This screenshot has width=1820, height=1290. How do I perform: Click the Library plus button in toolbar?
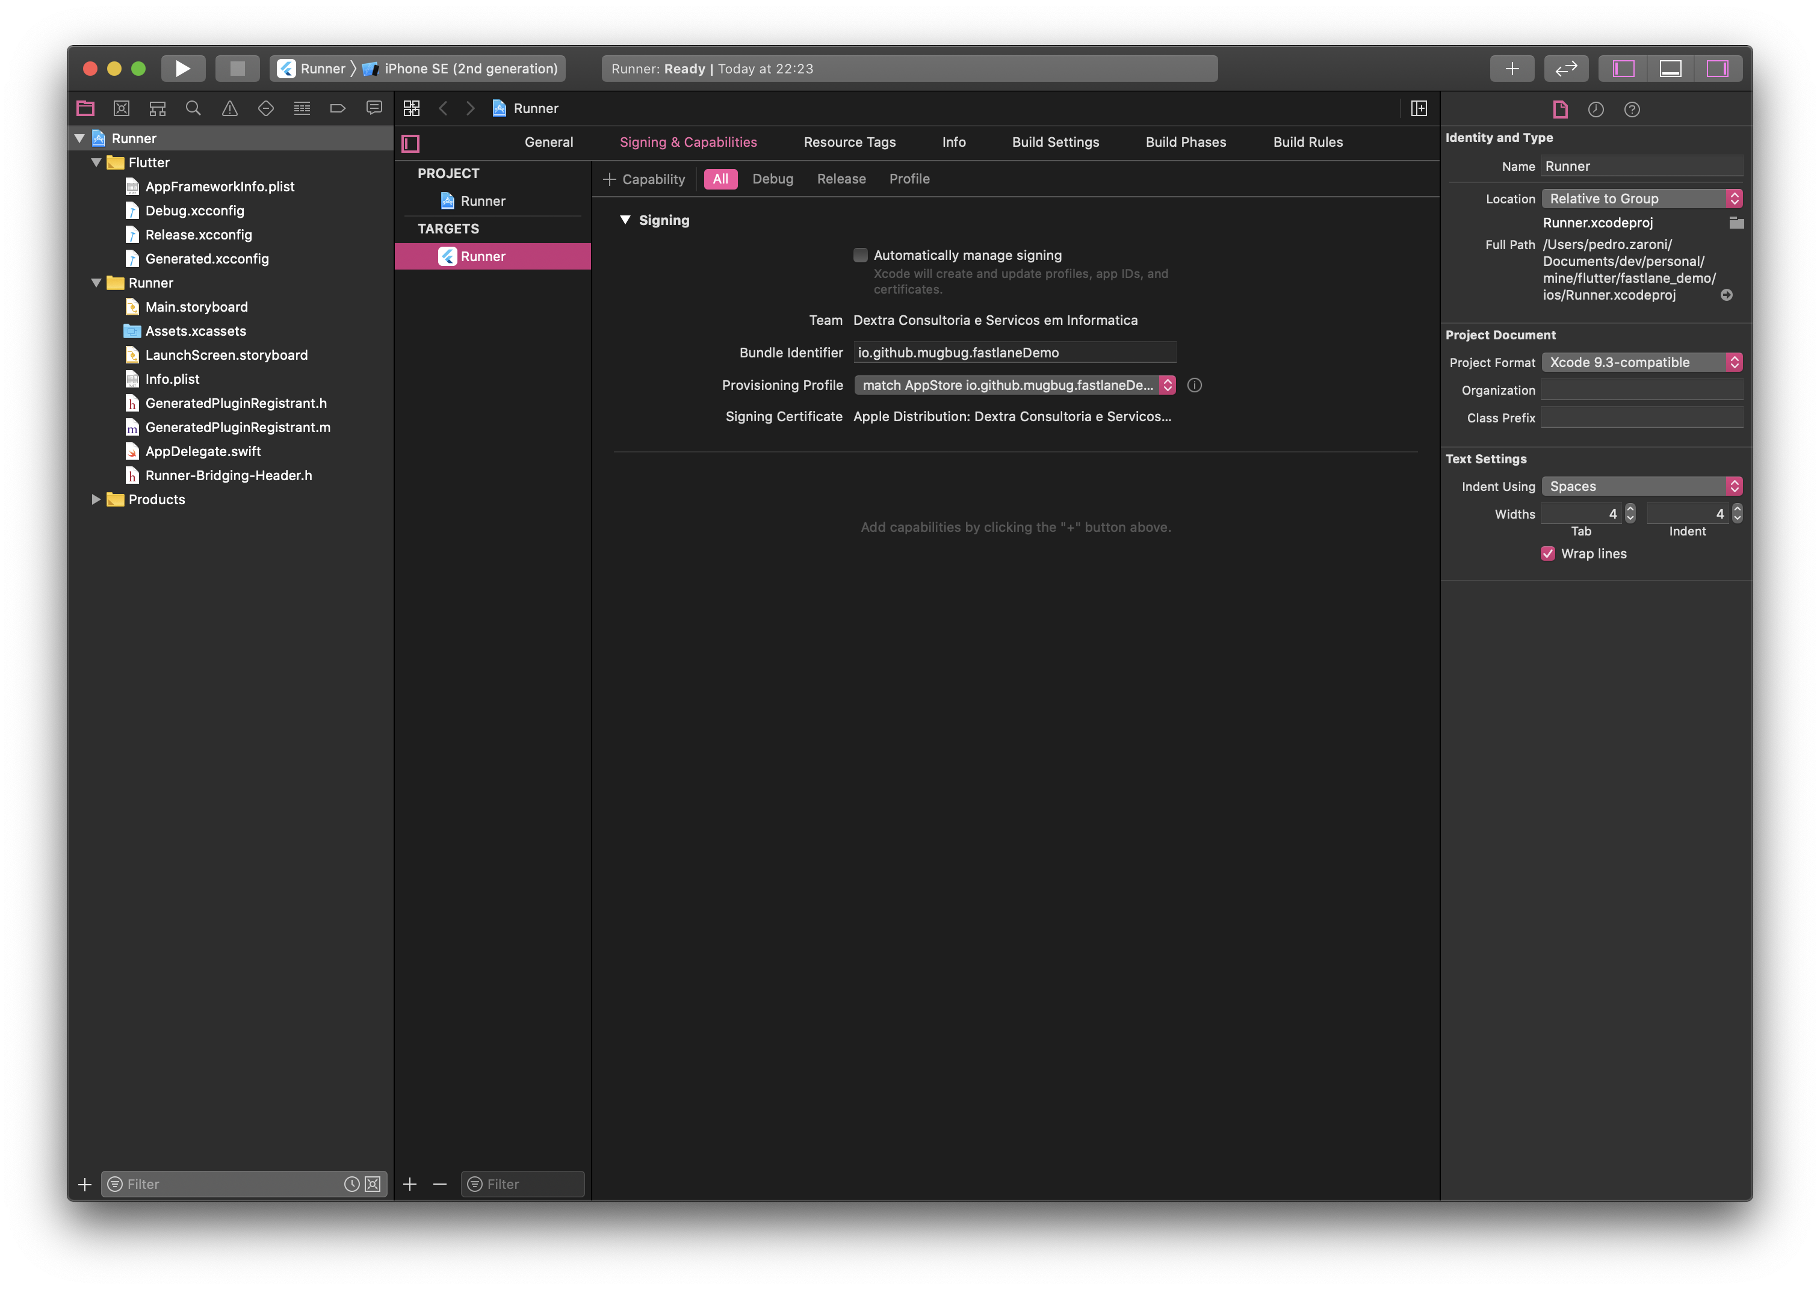point(1512,69)
